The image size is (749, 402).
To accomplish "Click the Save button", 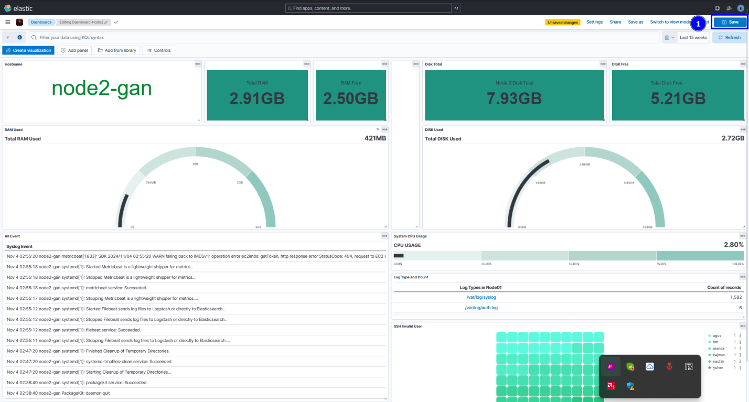I will (x=731, y=22).
